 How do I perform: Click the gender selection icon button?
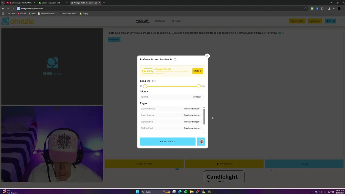pyautogui.click(x=201, y=141)
